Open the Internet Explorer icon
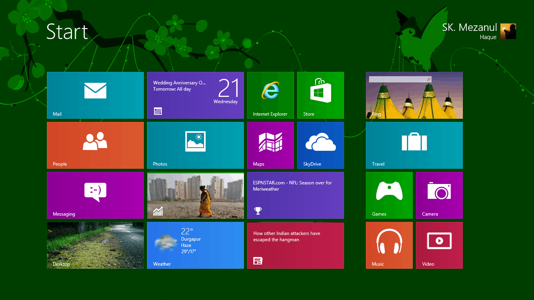Image resolution: width=534 pixels, height=300 pixels. [x=271, y=90]
